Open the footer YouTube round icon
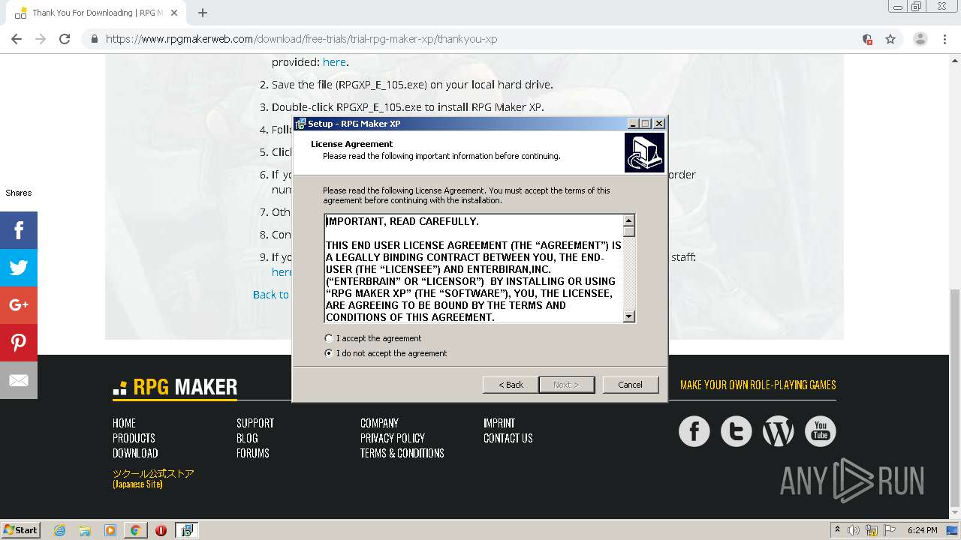 pos(820,431)
